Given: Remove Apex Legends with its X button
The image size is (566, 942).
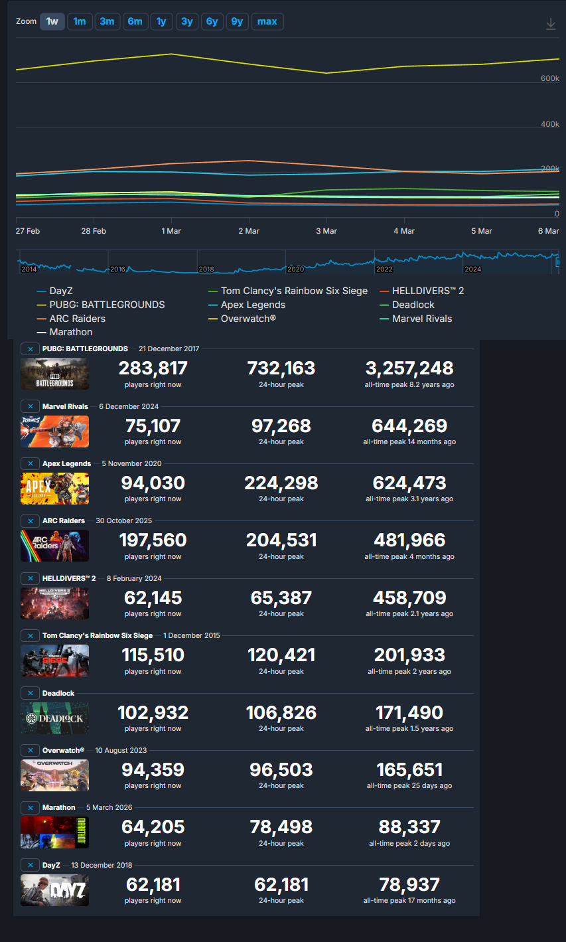Looking at the screenshot, I should 31,463.
